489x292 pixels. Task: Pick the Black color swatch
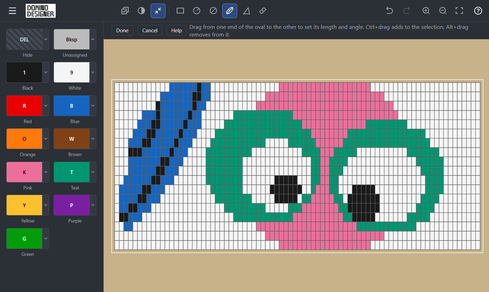[24, 72]
